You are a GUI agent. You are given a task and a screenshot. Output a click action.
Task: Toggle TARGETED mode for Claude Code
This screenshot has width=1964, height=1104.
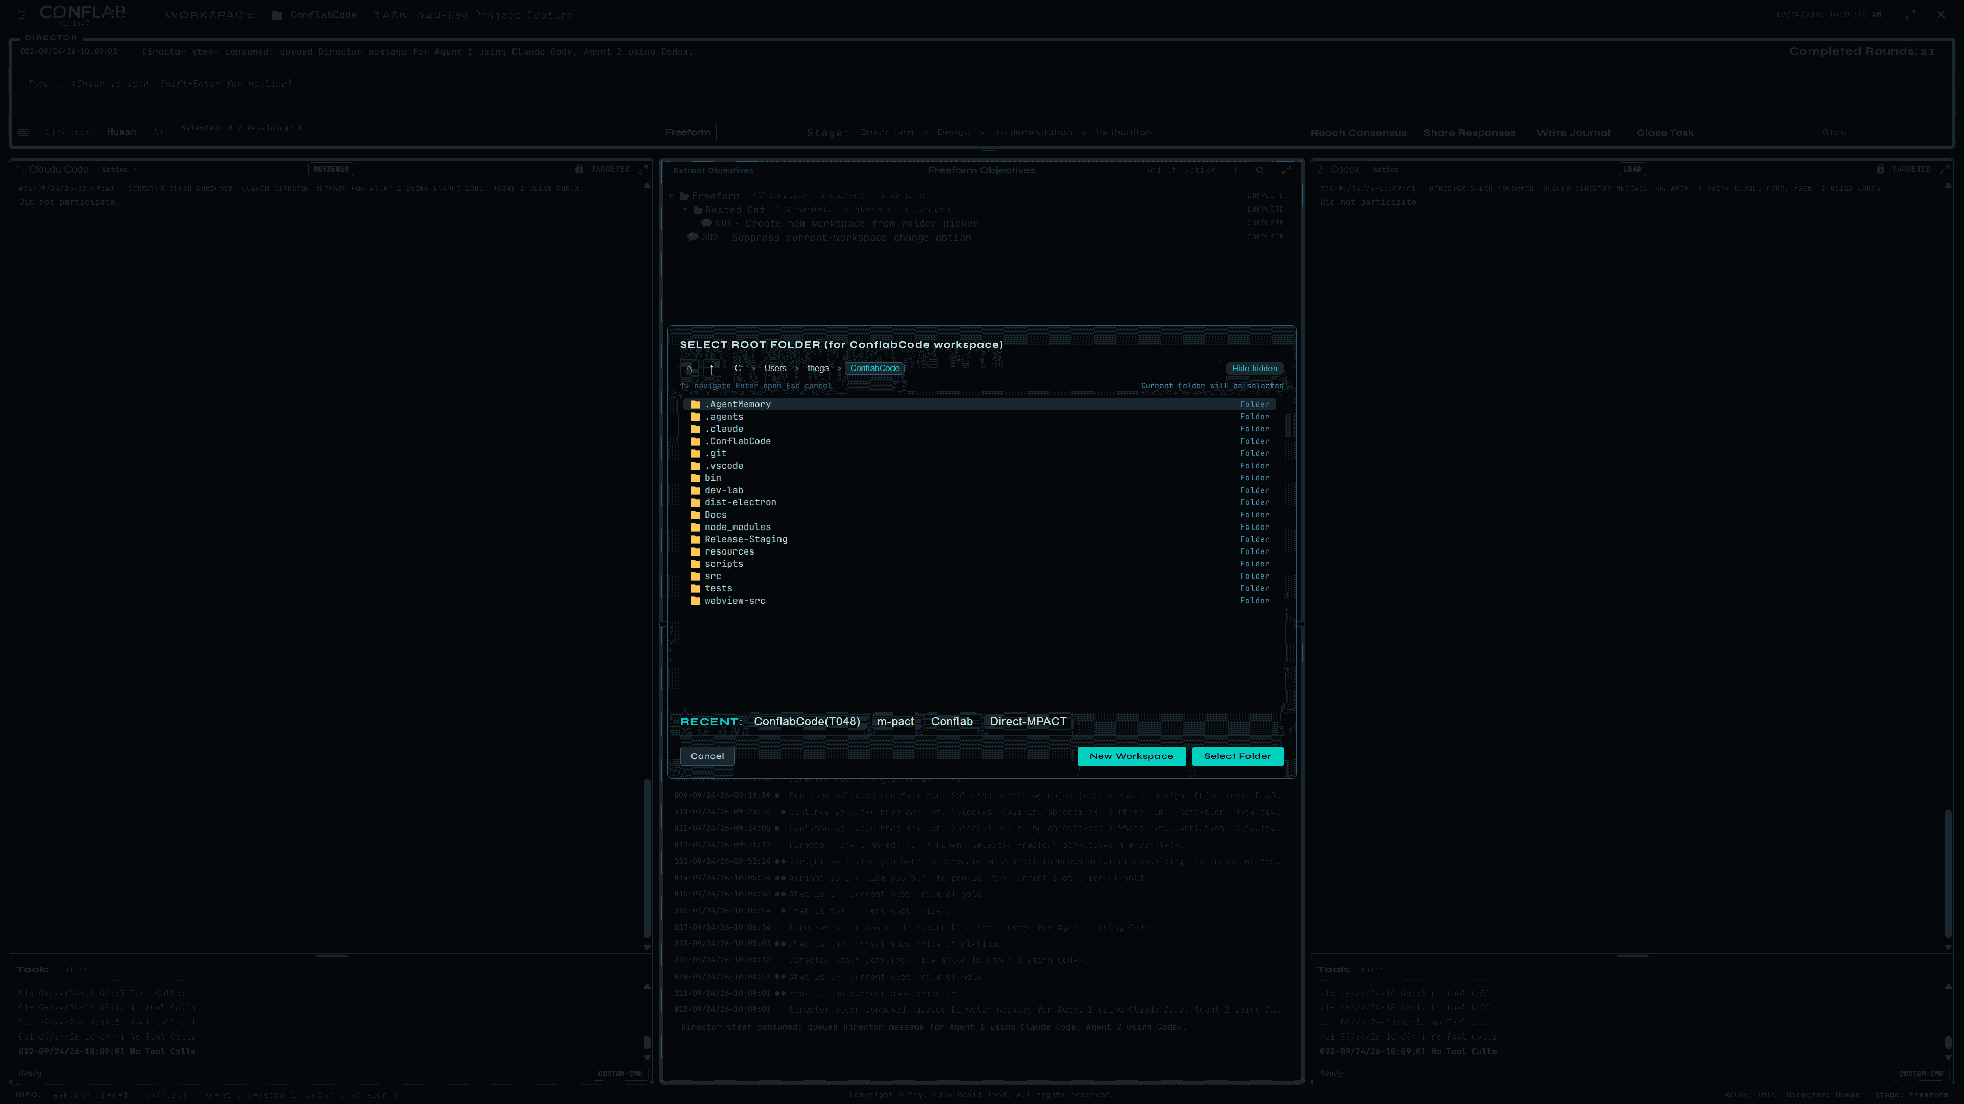click(610, 169)
